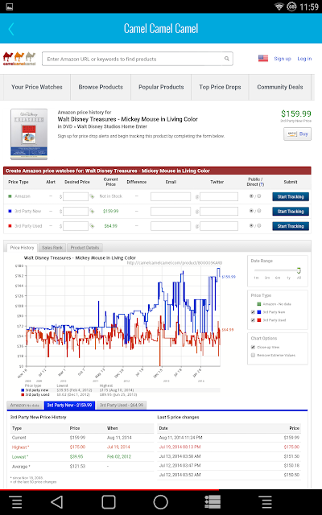322x515 pixels.
Task: Tap the rightmost menu lines icon in the bottom bar
Action: click(265, 502)
